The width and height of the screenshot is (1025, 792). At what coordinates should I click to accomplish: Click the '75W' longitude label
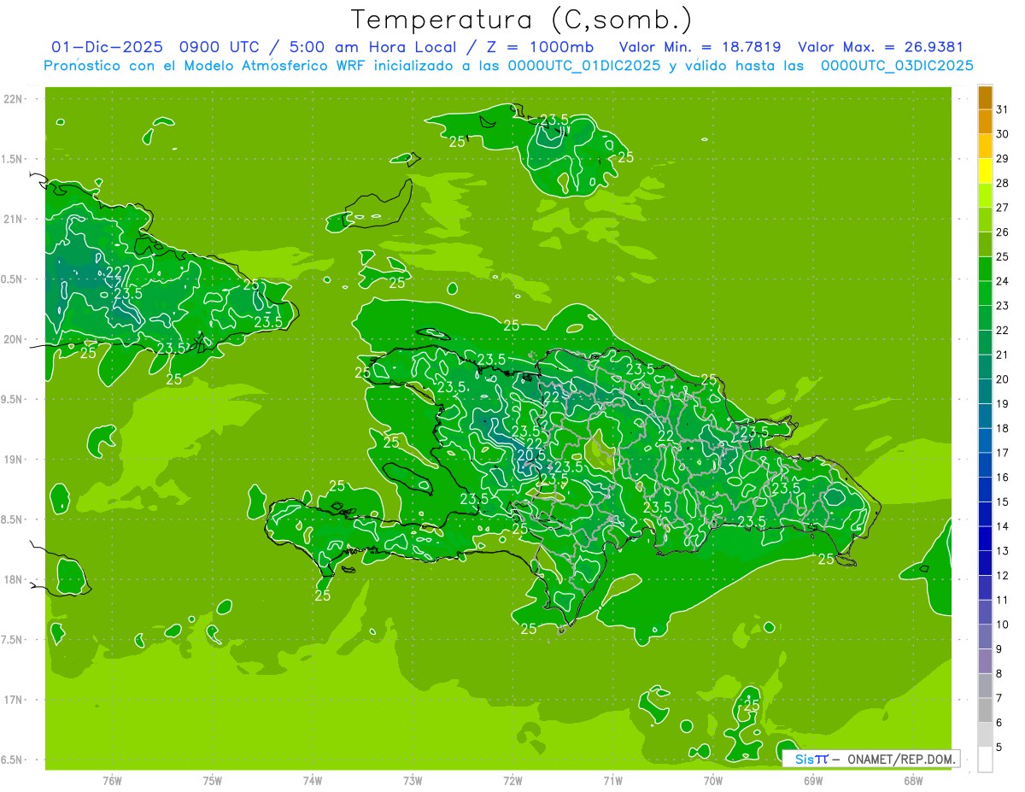(212, 781)
